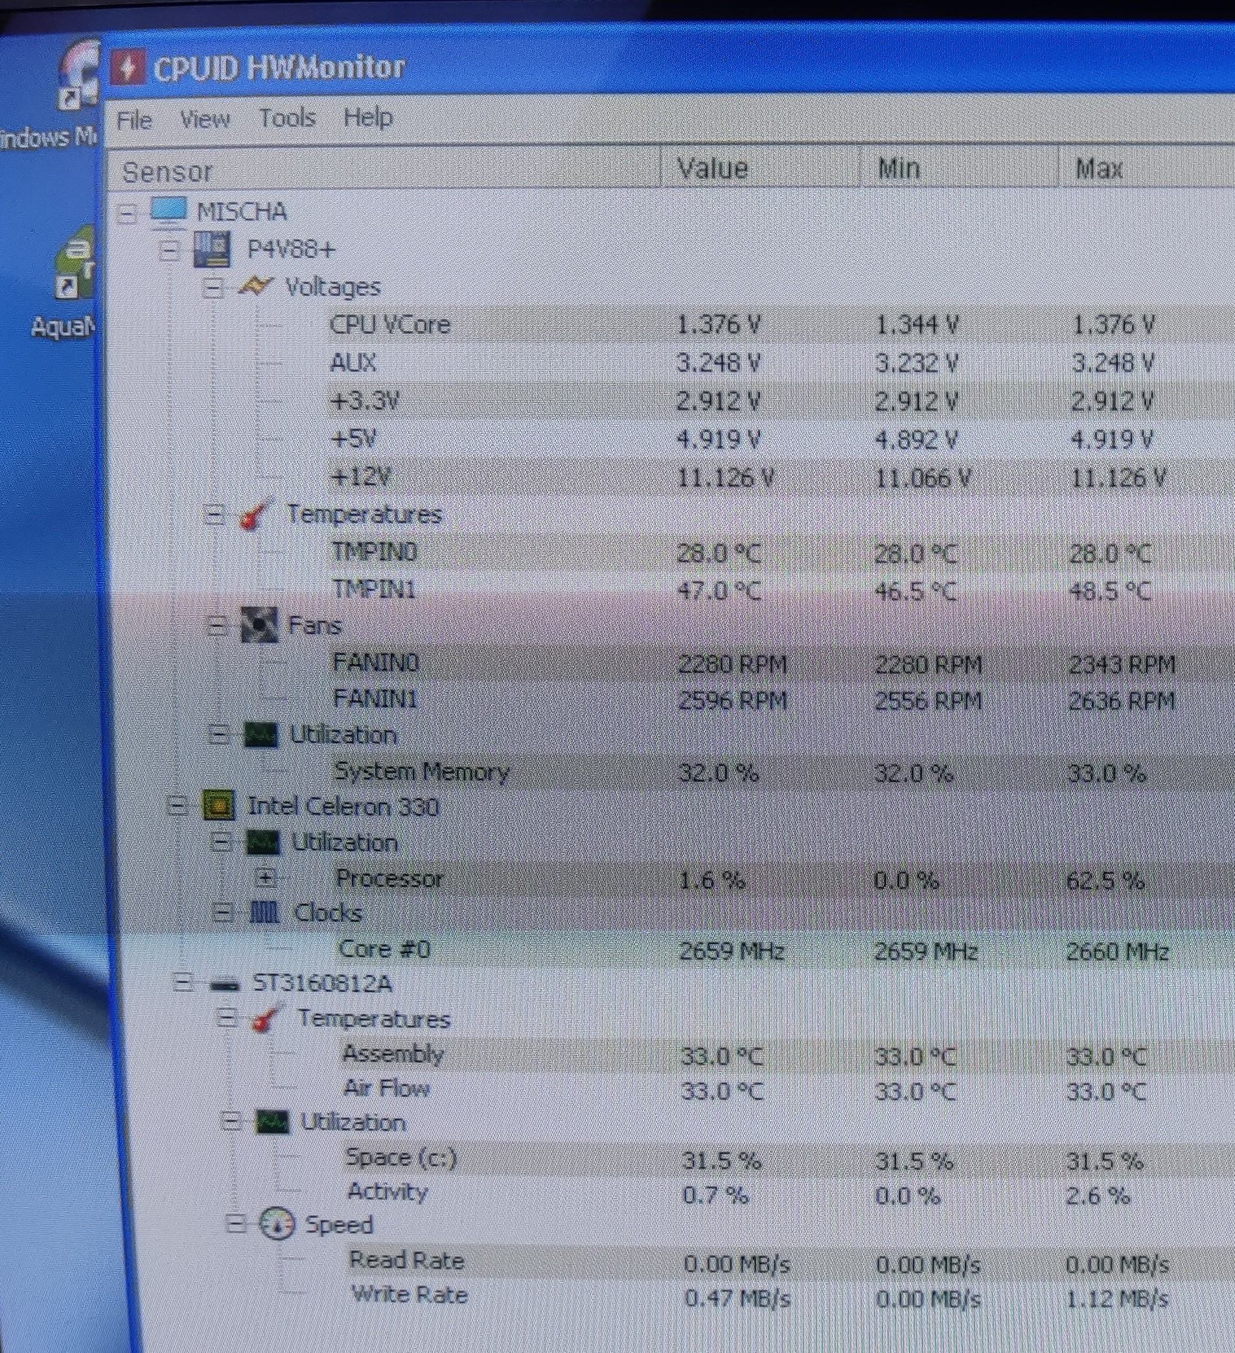
Task: Open the View menu
Action: pos(205,119)
